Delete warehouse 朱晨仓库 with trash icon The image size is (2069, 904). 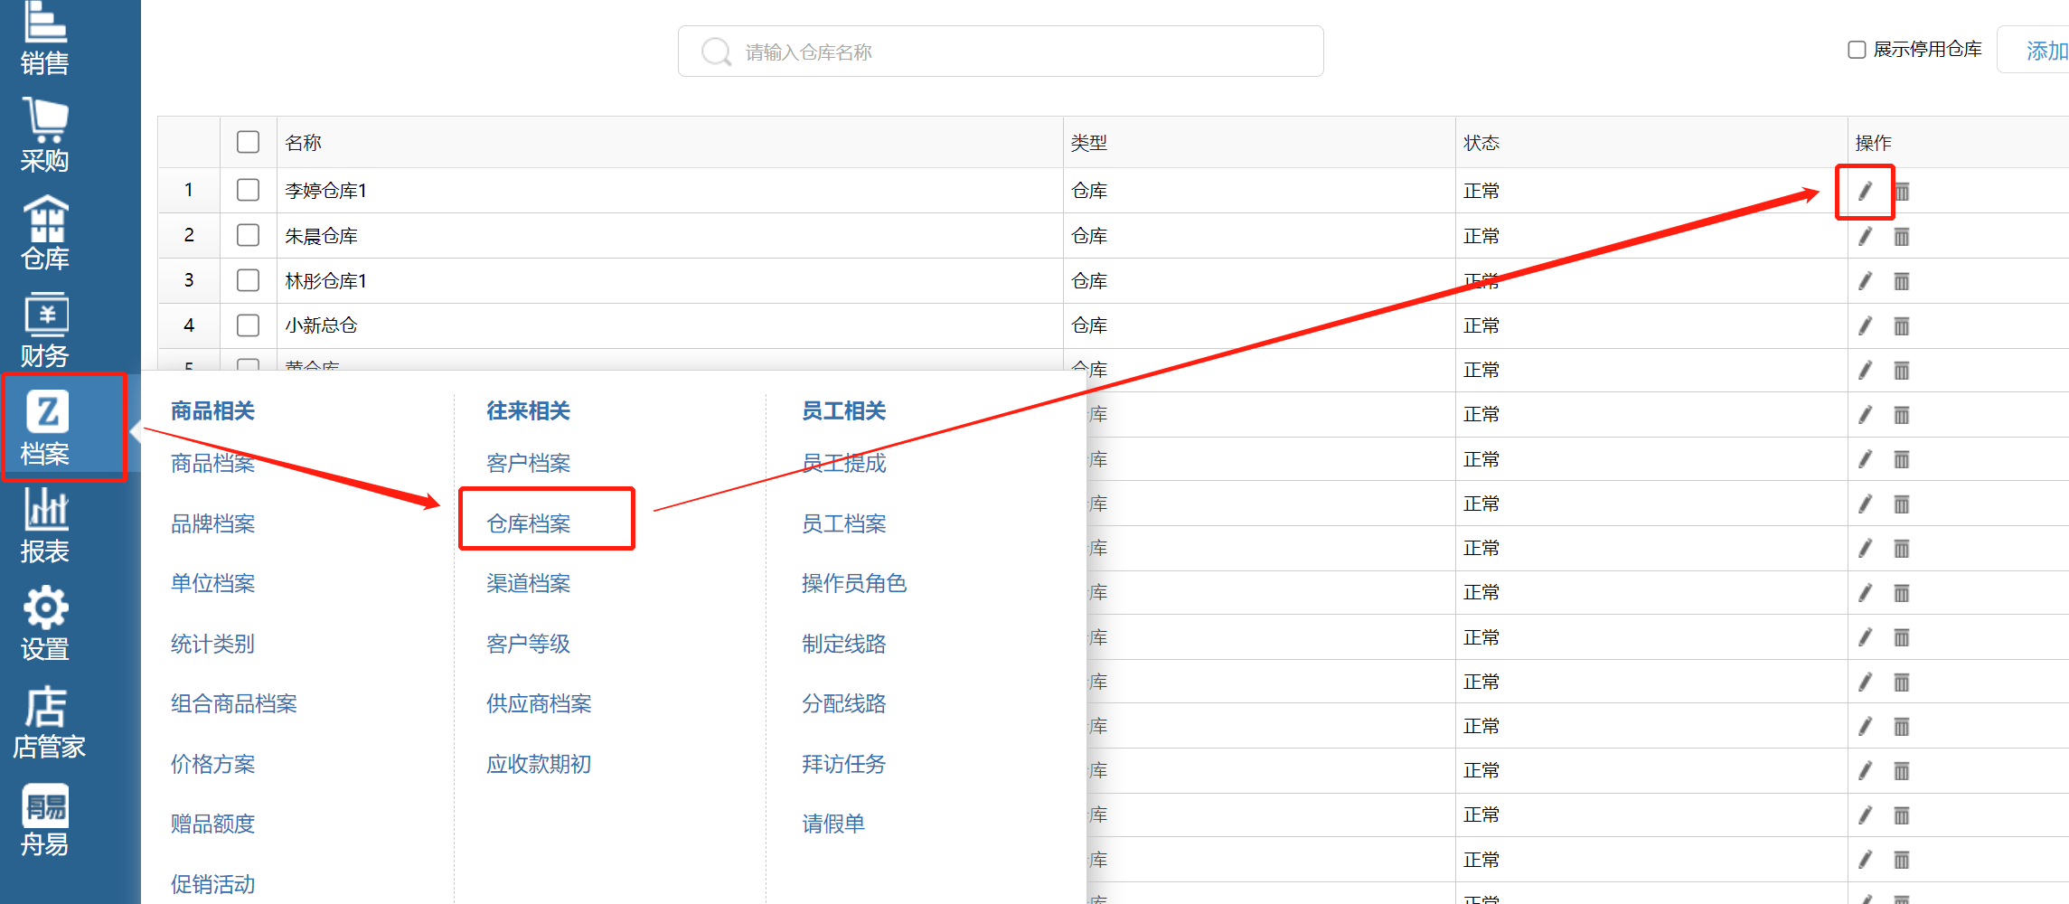[x=1902, y=237]
